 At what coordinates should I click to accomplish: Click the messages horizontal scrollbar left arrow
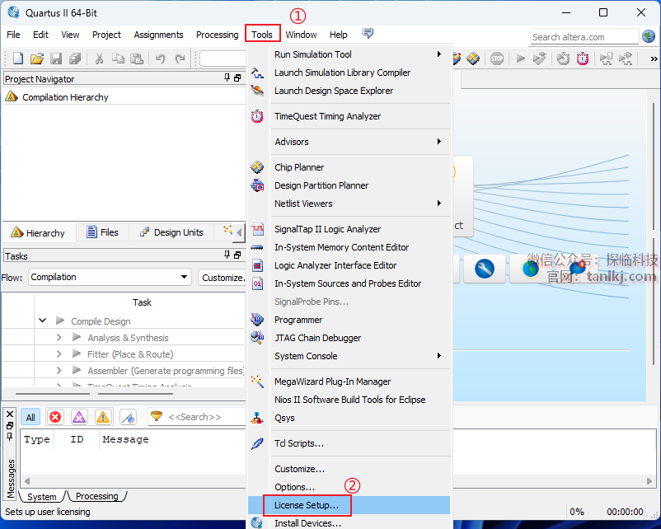pyautogui.click(x=26, y=480)
